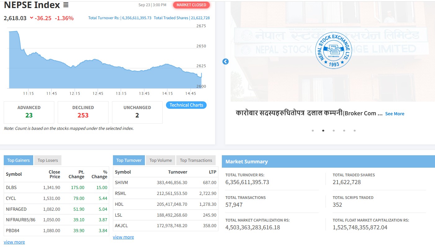Select the fourth carousel dot

(x=344, y=130)
